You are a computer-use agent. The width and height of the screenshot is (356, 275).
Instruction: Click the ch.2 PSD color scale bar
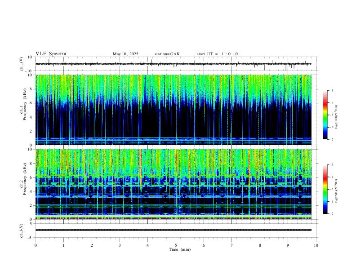pyautogui.click(x=325, y=189)
